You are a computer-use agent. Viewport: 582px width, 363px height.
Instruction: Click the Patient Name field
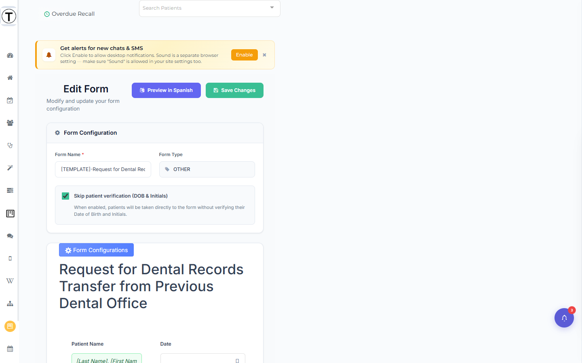click(x=107, y=358)
